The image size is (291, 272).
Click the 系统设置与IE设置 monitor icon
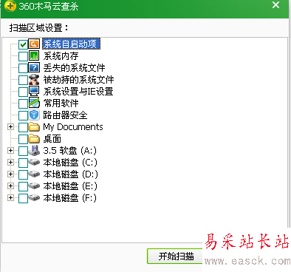point(34,92)
